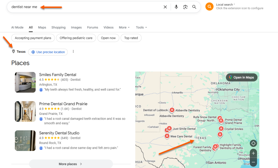278x168 pixels.
Task: Open the Images tab
Action: [76, 27]
